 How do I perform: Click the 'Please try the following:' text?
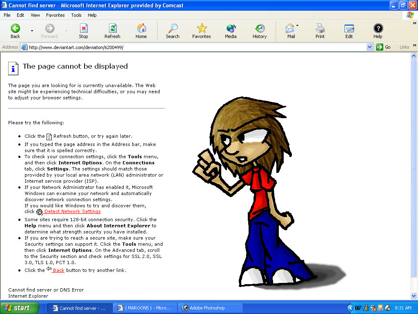pyautogui.click(x=36, y=123)
